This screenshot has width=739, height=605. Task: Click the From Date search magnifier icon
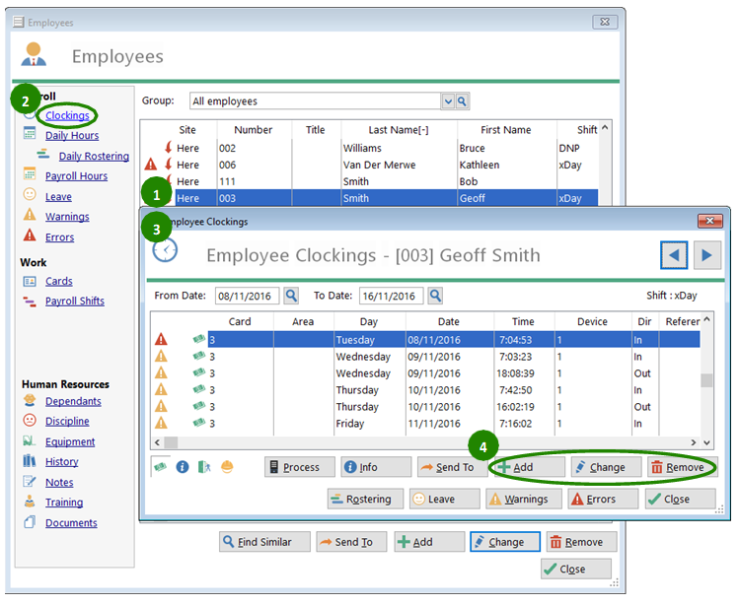pyautogui.click(x=291, y=296)
